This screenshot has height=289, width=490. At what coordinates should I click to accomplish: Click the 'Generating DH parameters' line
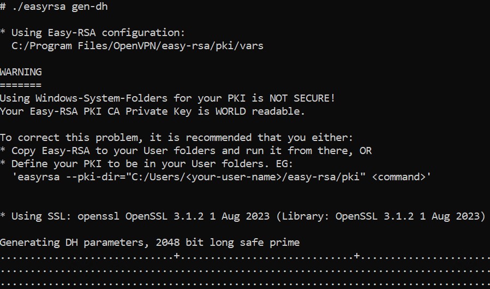point(150,243)
